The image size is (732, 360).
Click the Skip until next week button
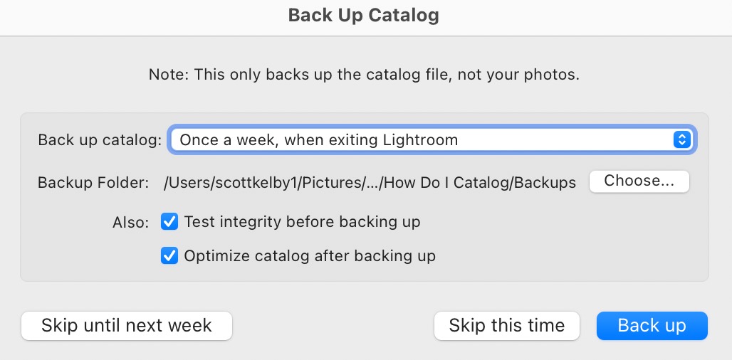(x=127, y=326)
